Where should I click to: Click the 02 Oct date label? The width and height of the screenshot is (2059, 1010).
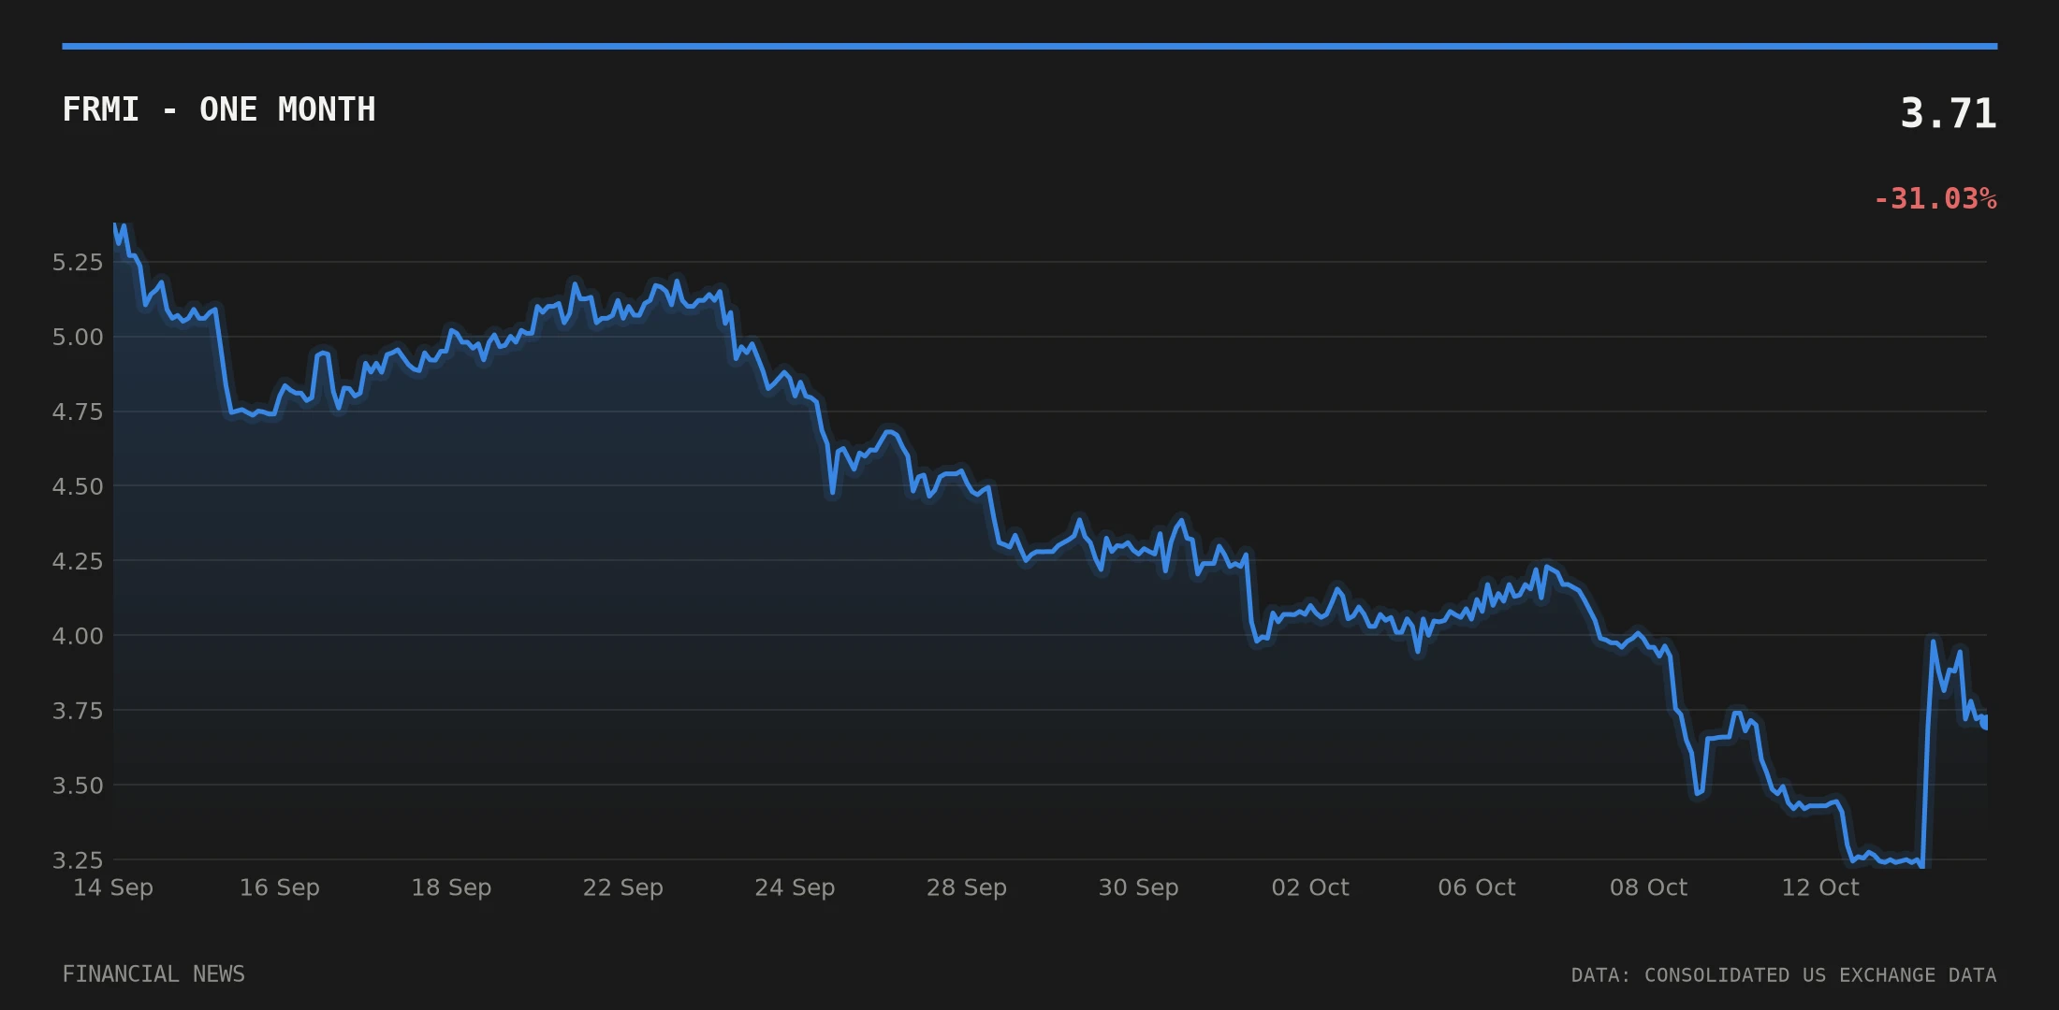pyautogui.click(x=1310, y=887)
